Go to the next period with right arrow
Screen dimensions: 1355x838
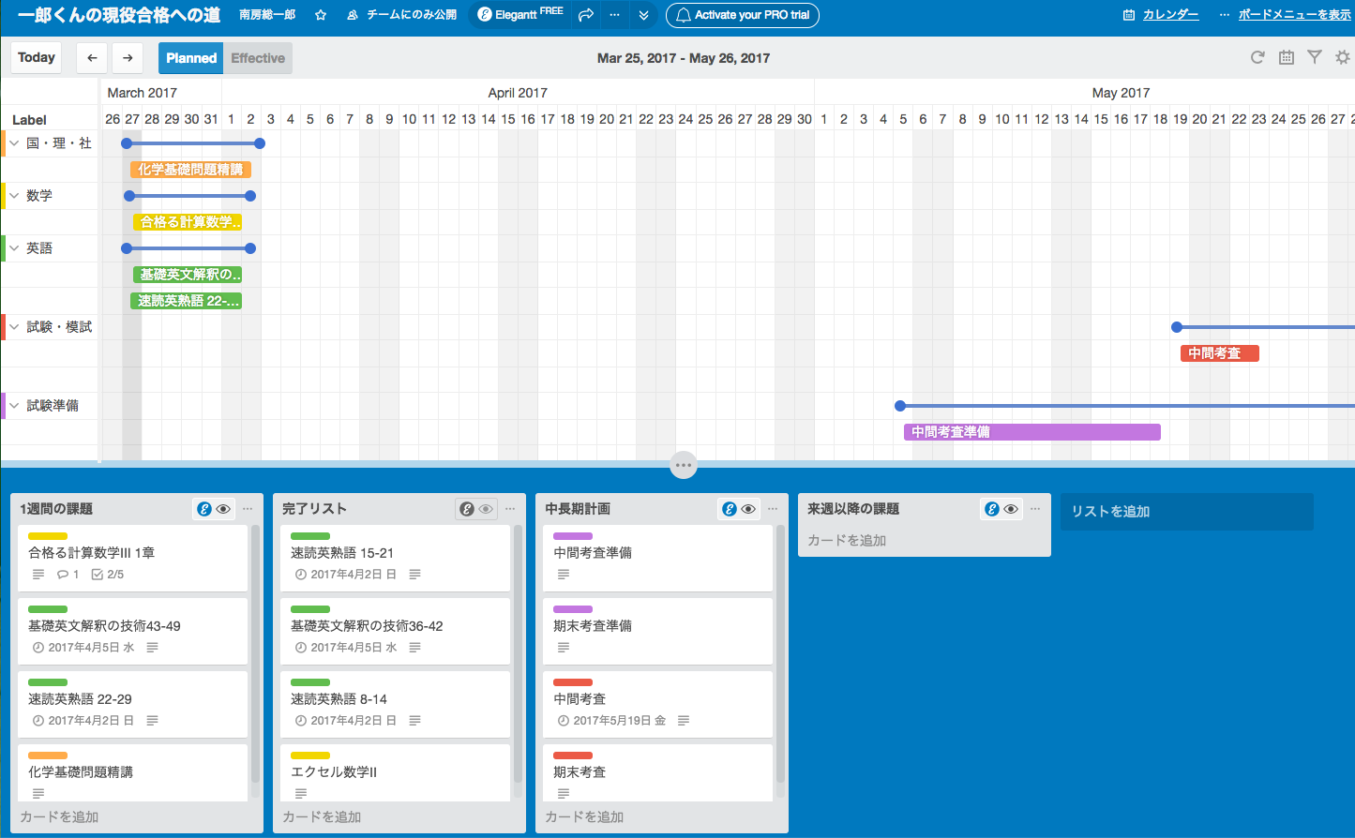(x=128, y=57)
